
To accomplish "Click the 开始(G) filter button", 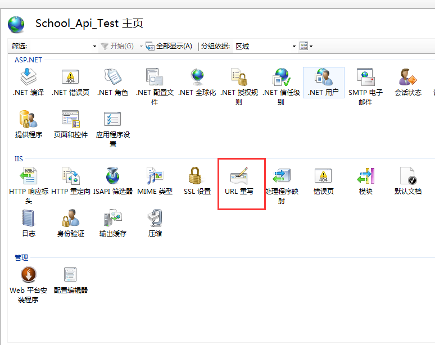I will [117, 46].
